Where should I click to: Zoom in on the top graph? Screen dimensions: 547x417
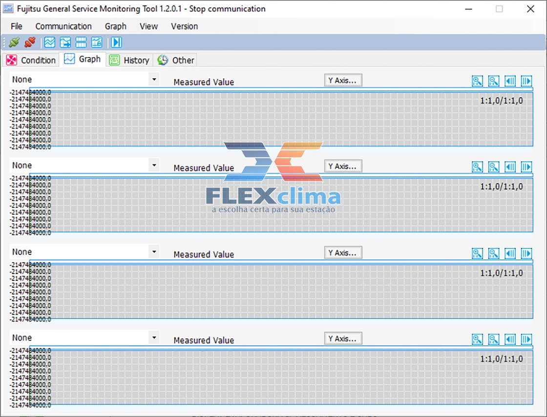(477, 81)
